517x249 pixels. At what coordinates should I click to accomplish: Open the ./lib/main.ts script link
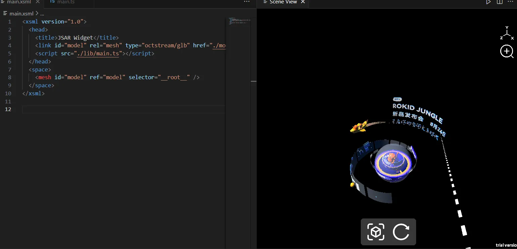coord(98,54)
